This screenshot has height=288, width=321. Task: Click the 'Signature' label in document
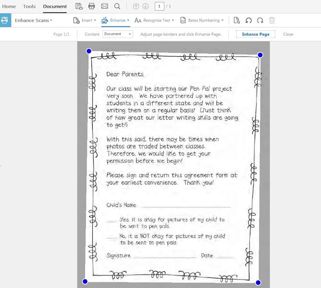[x=118, y=256]
